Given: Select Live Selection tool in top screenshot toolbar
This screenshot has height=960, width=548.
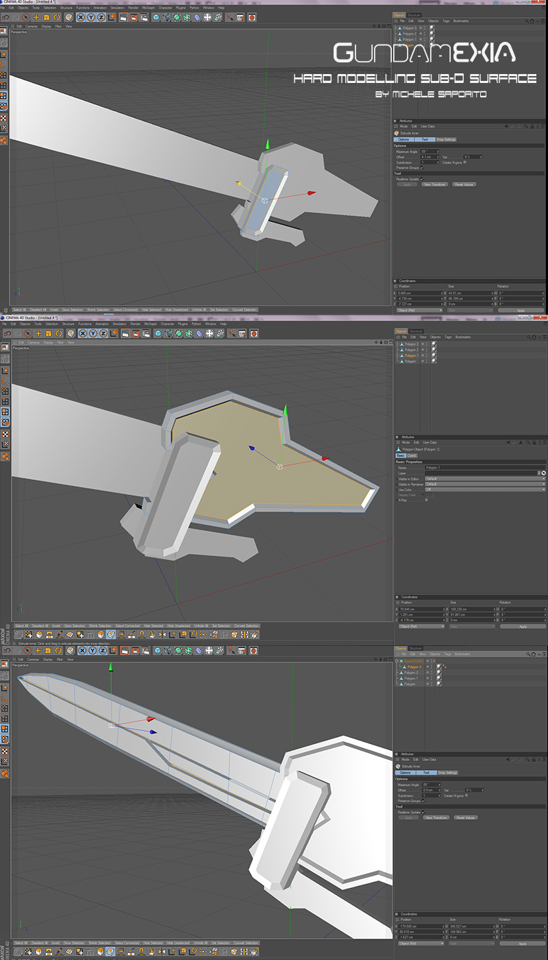Looking at the screenshot, I should pyautogui.click(x=26, y=16).
